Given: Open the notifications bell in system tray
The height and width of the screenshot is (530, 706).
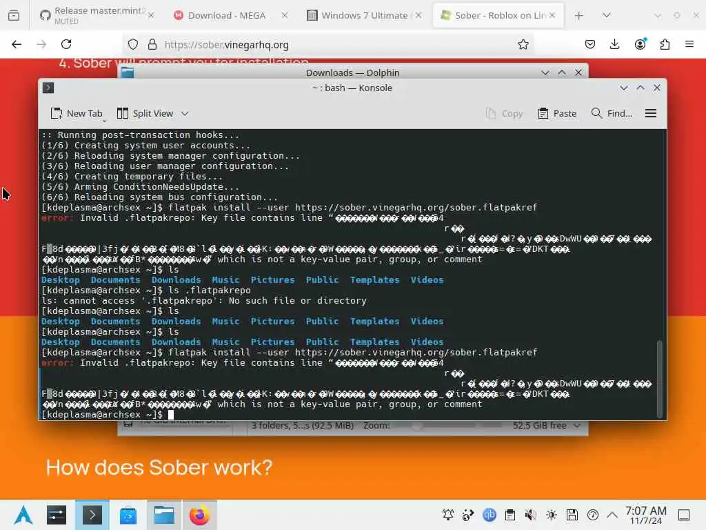Looking at the screenshot, I should tap(448, 515).
